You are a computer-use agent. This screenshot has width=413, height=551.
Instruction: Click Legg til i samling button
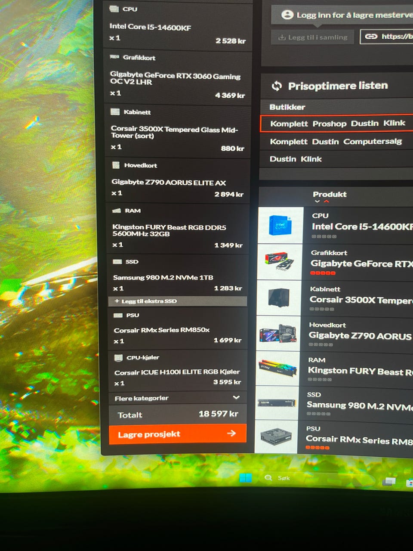click(312, 37)
